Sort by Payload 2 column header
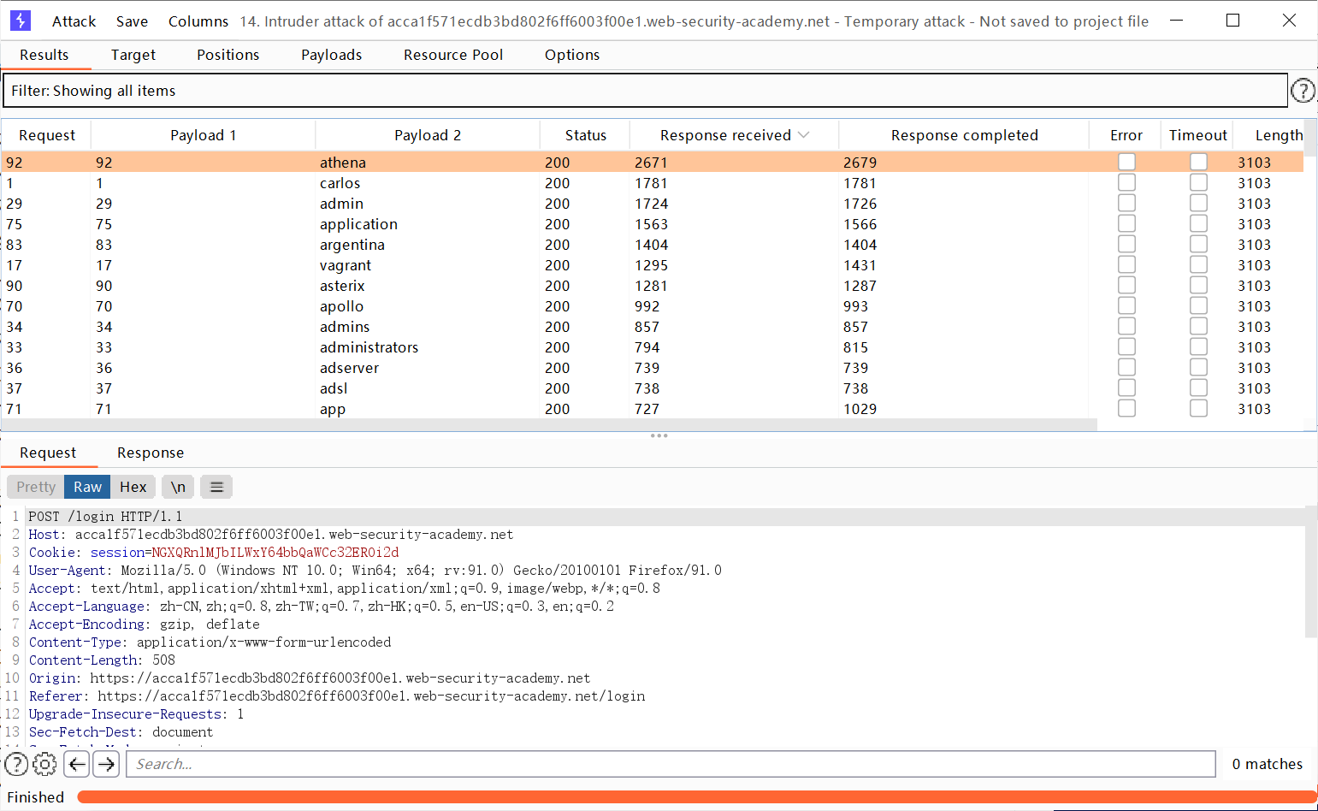The image size is (1318, 811). 428,135
